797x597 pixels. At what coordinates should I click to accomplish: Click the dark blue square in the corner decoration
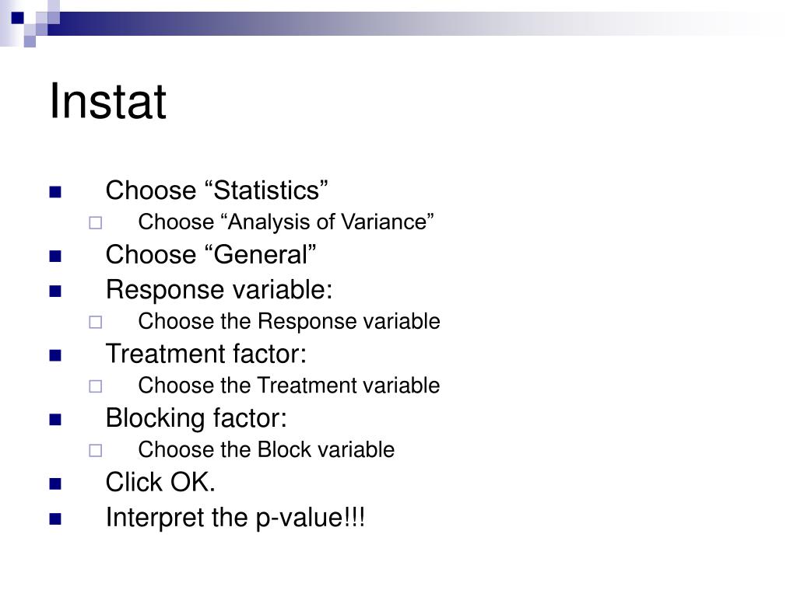pos(18,18)
